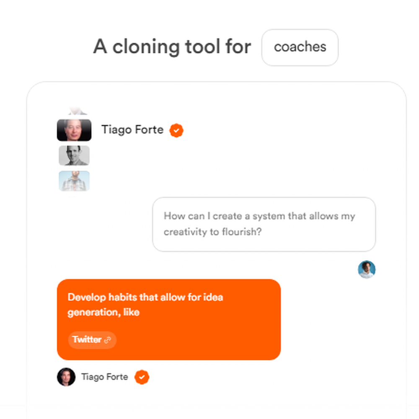The image size is (419, 419).
Task: Pick the faded, partially visible thumbnail above the selected portrait
Action: coord(77,111)
